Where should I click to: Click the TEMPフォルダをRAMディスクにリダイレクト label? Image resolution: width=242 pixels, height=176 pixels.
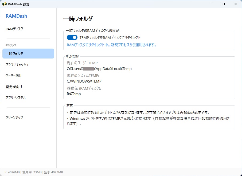click(x=110, y=37)
